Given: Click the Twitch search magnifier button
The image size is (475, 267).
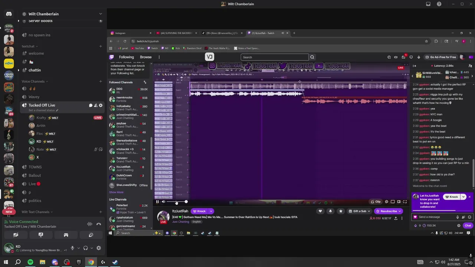Looking at the screenshot, I should (312, 57).
